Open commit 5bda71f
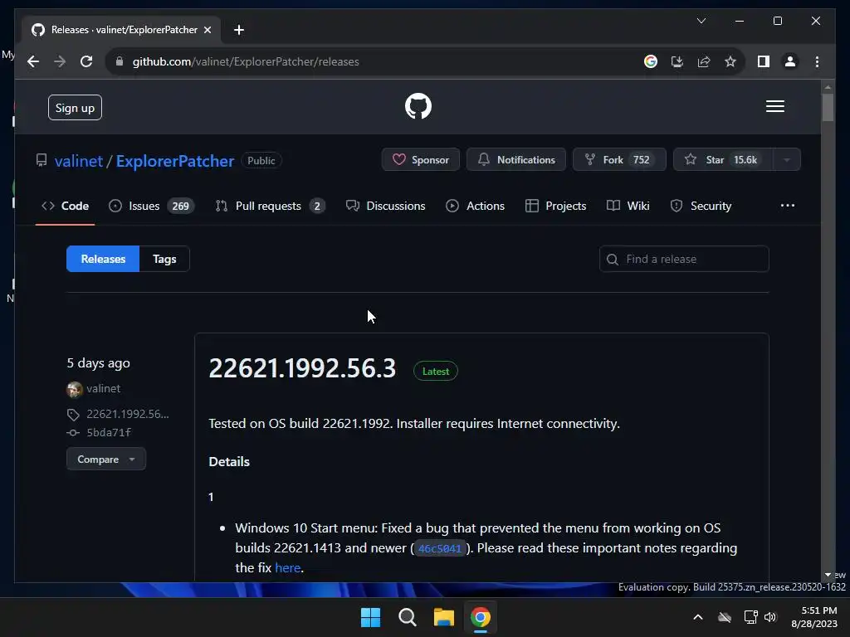 (x=109, y=432)
